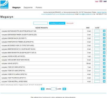Focus the quantity field for the 11208 NEUTRAL bearing
The width and height of the screenshot is (107, 98).
(97, 81)
